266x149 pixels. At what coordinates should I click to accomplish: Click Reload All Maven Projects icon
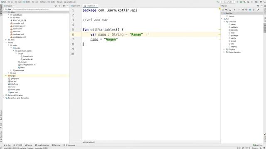223,10
